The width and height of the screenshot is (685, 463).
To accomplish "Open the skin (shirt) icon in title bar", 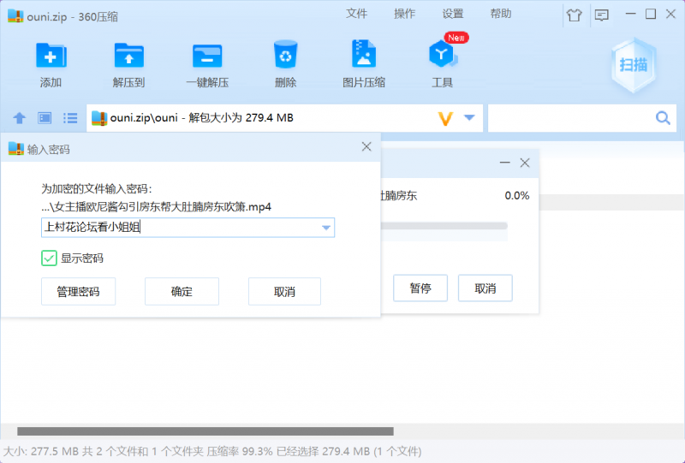I will coord(574,15).
